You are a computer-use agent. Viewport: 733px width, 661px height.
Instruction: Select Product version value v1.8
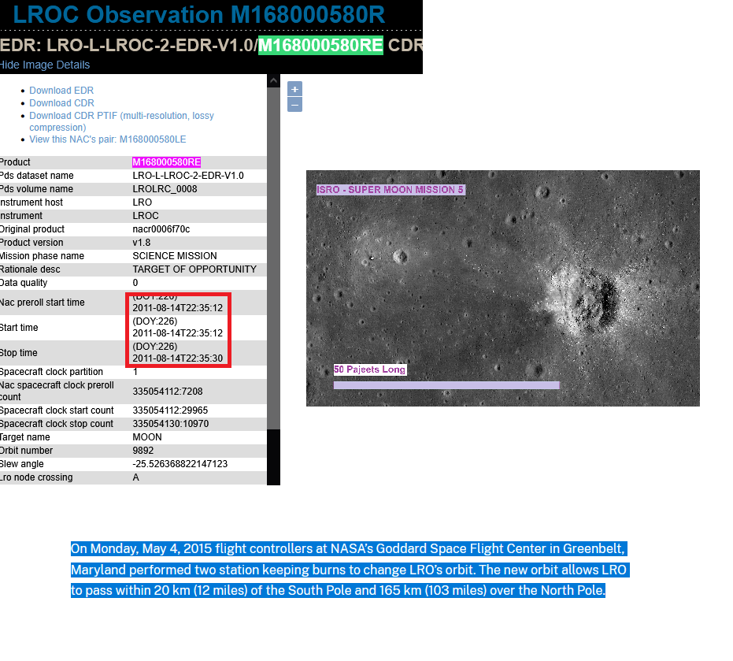click(142, 243)
